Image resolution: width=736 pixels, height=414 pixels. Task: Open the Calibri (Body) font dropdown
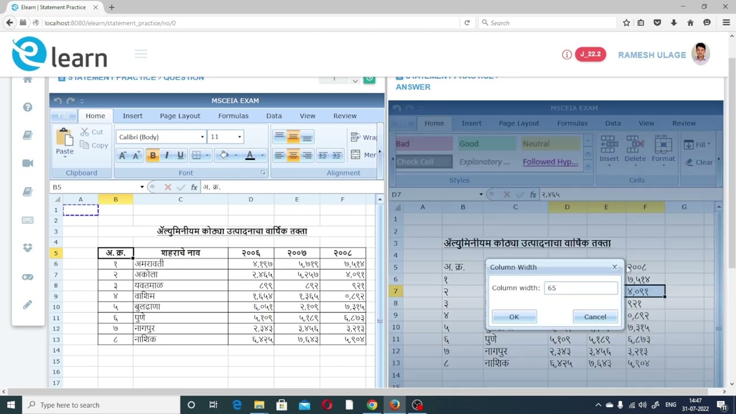202,137
